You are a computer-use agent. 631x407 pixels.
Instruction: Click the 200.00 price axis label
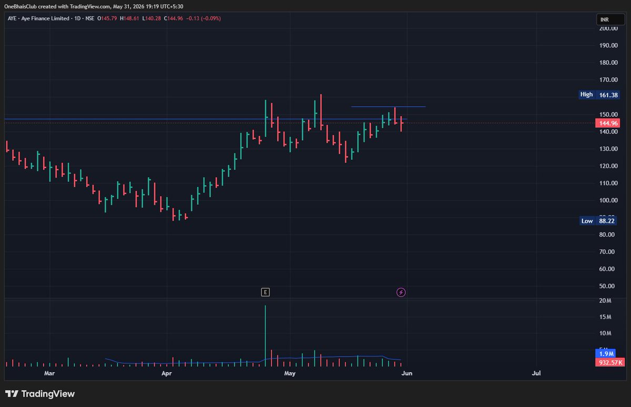[608, 28]
